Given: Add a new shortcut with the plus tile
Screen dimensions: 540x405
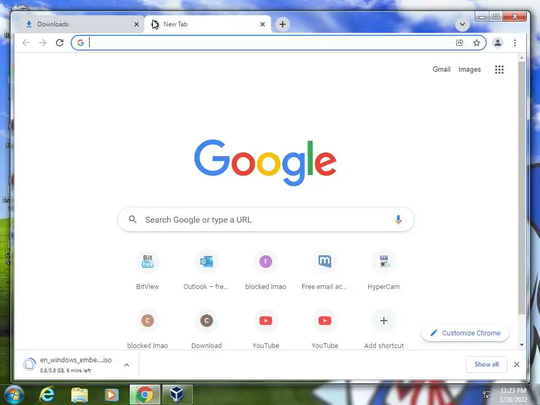Looking at the screenshot, I should tap(384, 329).
